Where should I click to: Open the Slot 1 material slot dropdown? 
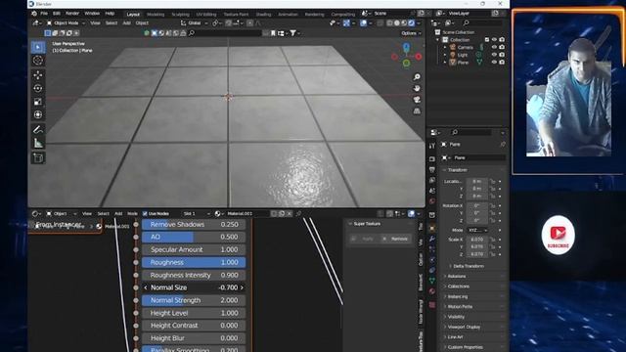(196, 214)
